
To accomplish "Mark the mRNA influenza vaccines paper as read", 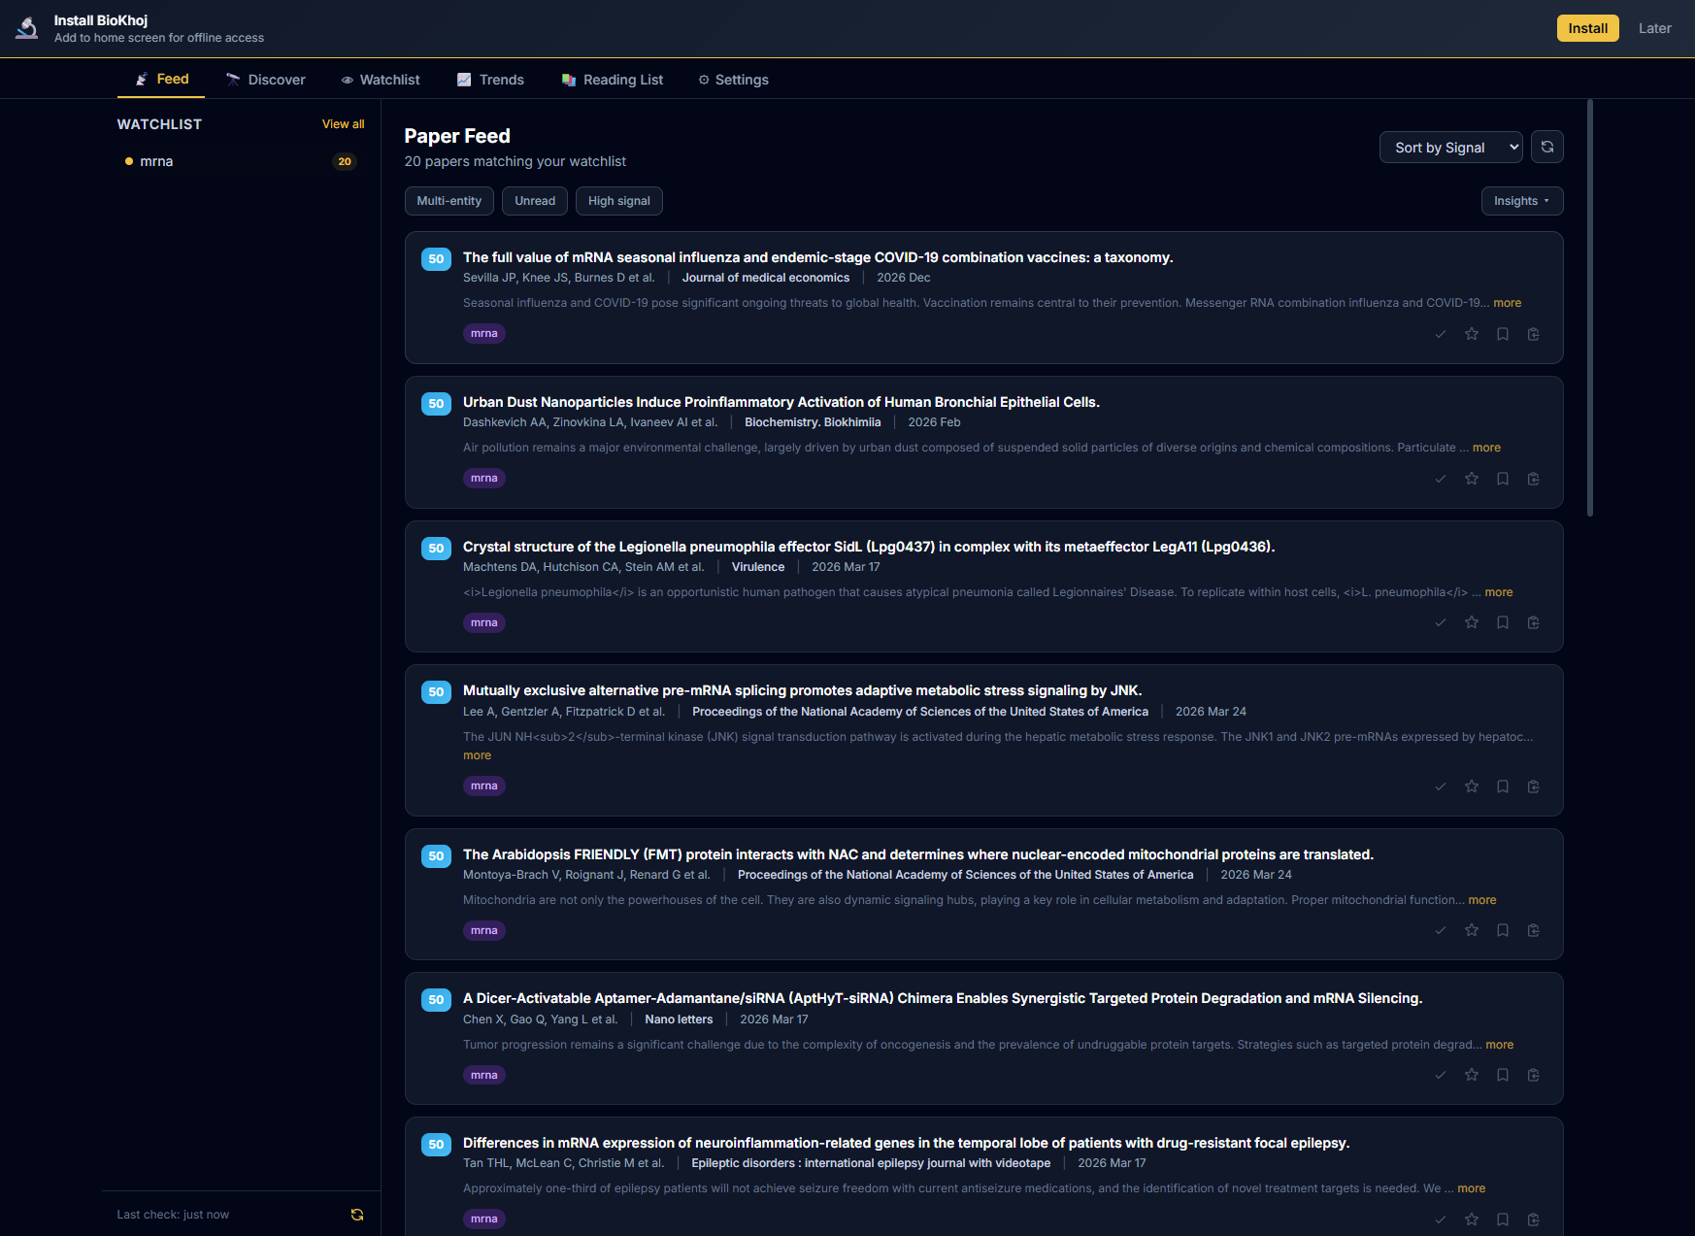I will (x=1441, y=333).
